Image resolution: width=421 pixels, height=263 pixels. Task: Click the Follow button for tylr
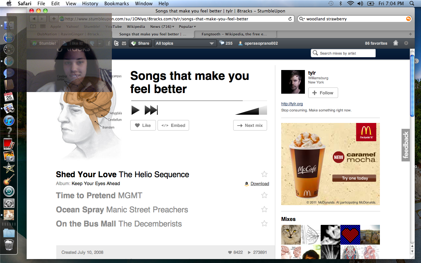323,93
